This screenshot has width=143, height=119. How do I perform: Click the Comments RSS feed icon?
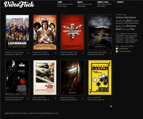[117, 51]
